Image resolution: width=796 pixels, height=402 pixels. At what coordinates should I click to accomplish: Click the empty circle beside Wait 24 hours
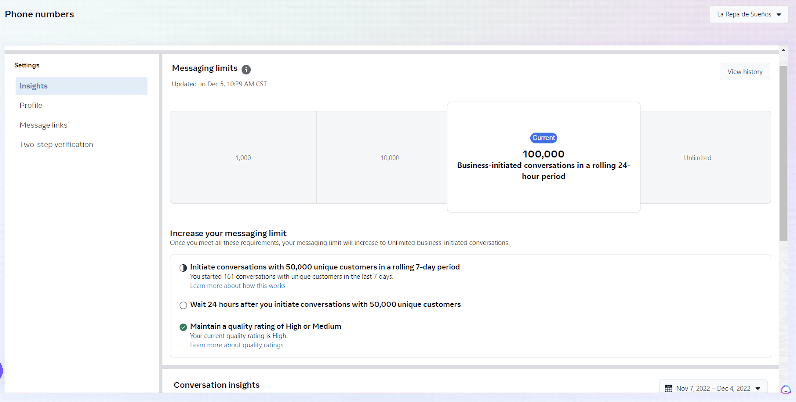coord(183,305)
